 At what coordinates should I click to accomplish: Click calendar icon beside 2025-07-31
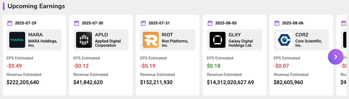point(143,23)
